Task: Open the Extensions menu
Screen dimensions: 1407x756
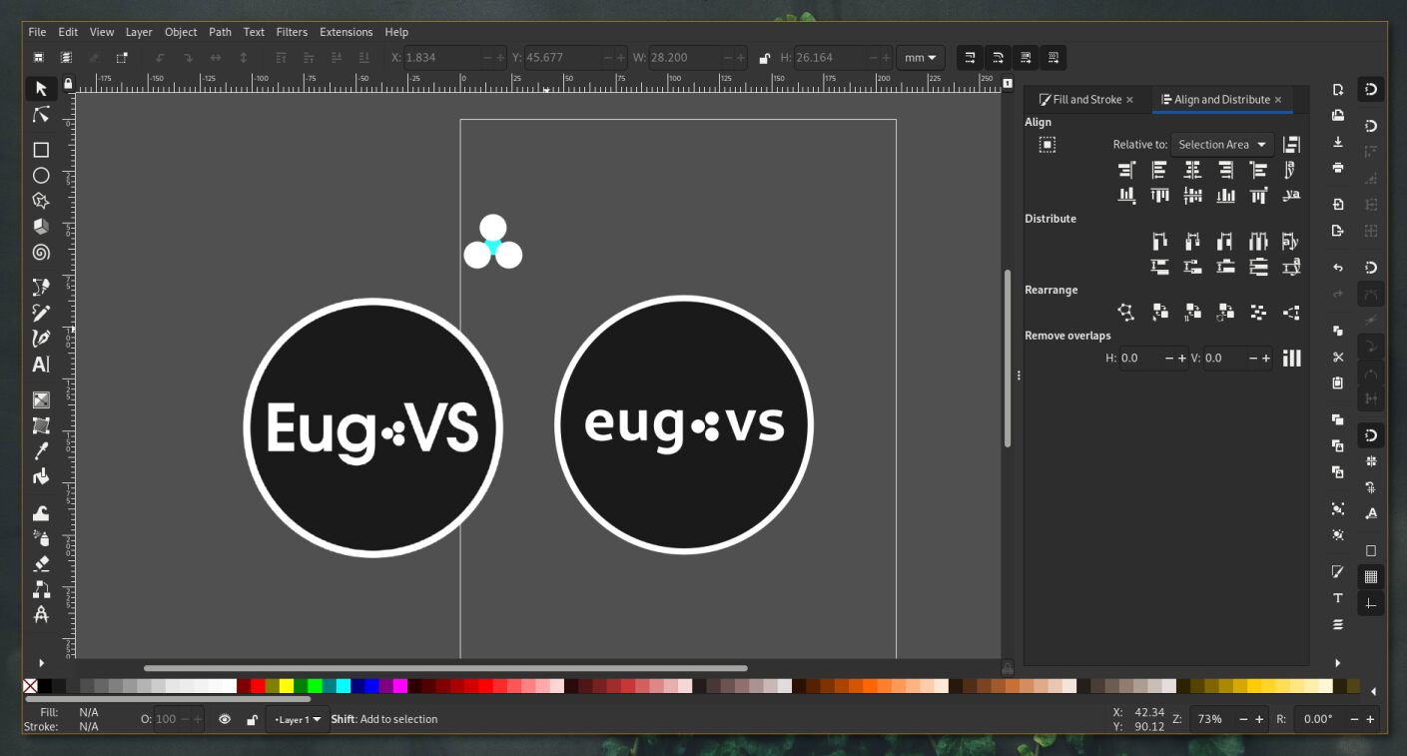Action: [x=346, y=32]
